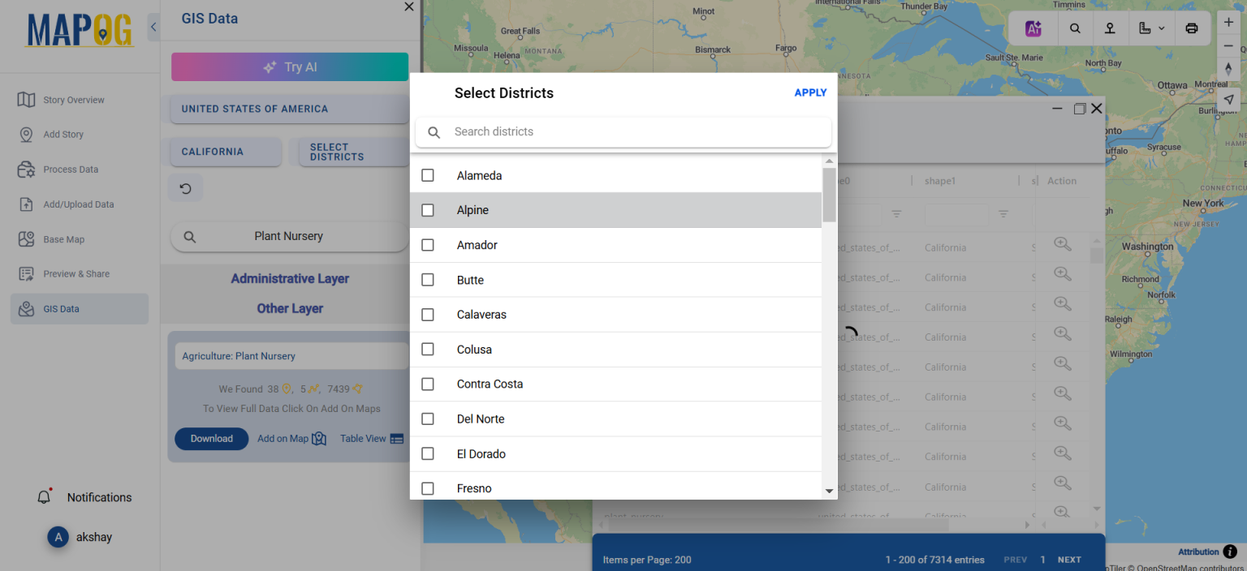Screen dimensions: 1247x571
Task: Expand the measurement tool dropdown
Action: pyautogui.click(x=1163, y=28)
